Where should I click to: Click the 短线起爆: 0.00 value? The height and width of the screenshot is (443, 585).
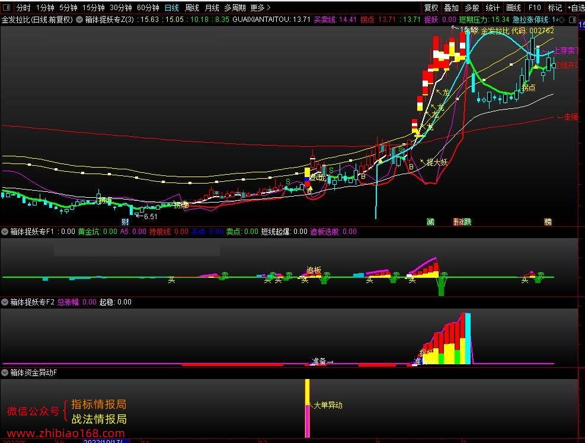(284, 232)
